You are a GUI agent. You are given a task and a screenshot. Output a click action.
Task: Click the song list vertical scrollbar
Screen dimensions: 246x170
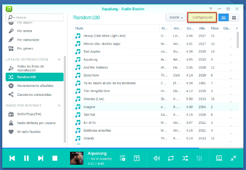[x=238, y=40]
